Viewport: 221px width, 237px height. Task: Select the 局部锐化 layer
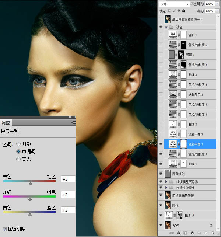[190, 174]
